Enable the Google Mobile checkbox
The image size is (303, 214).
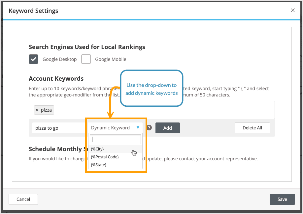pyautogui.click(x=86, y=59)
